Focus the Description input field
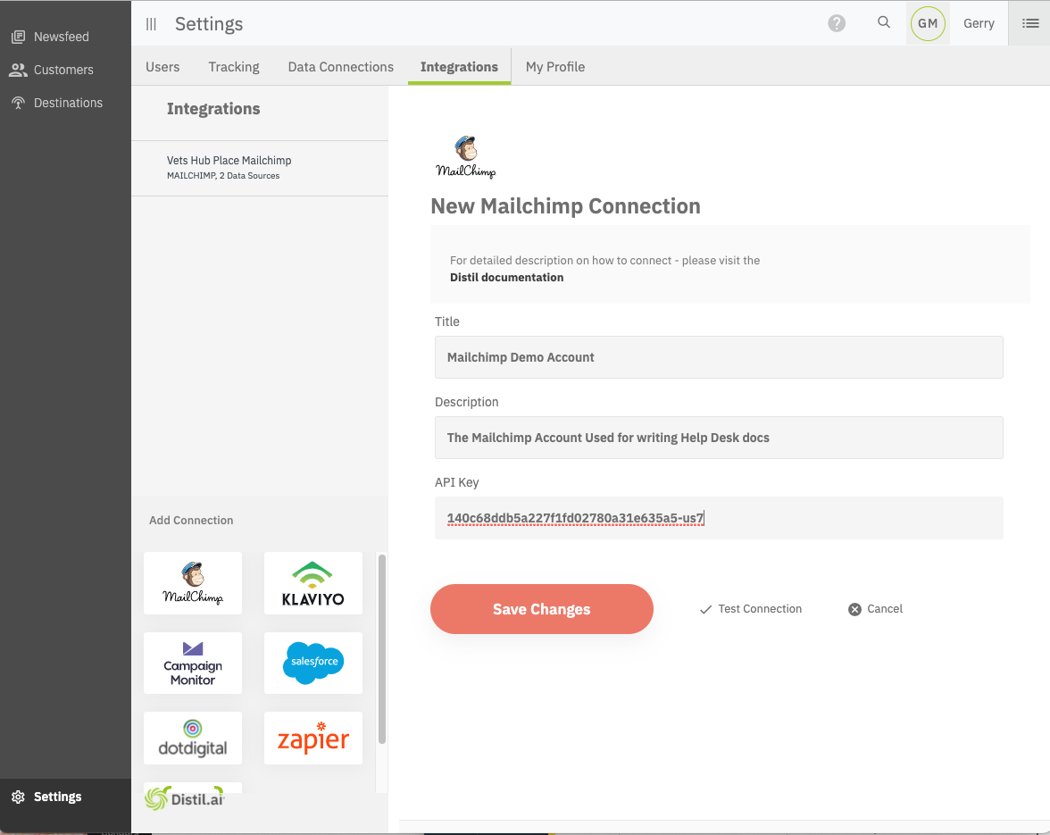The width and height of the screenshot is (1050, 835). pos(719,438)
